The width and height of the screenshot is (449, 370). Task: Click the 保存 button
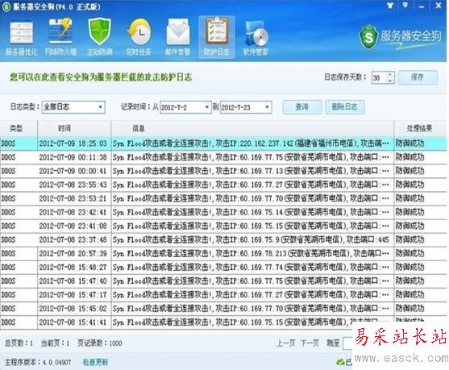pyautogui.click(x=418, y=77)
